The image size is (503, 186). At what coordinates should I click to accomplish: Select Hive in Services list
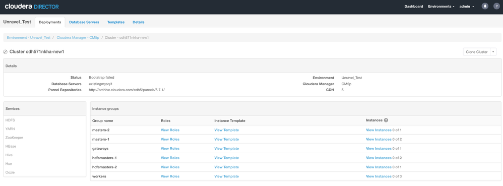click(9, 155)
